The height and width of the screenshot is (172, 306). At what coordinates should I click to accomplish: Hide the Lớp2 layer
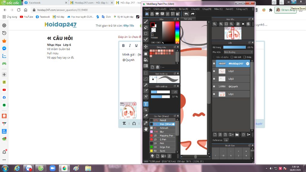point(214,71)
